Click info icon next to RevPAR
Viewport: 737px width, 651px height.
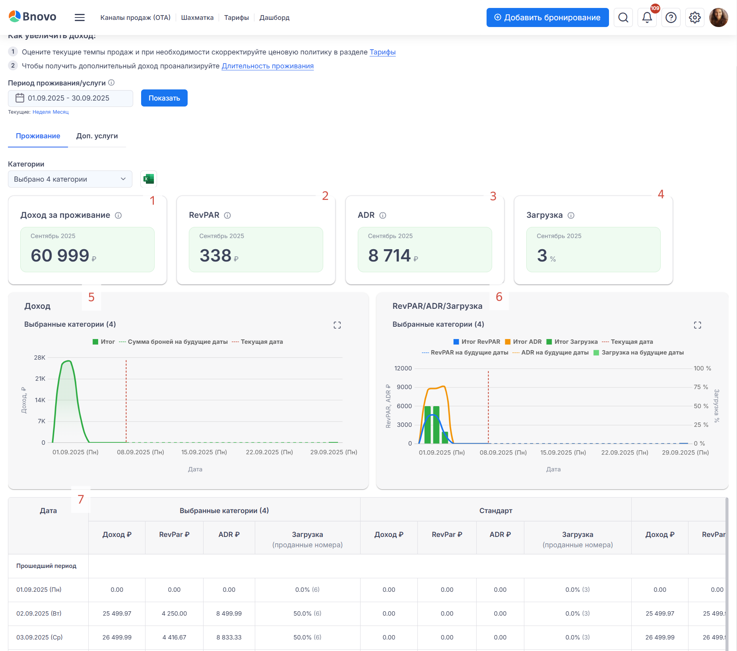[x=227, y=215]
